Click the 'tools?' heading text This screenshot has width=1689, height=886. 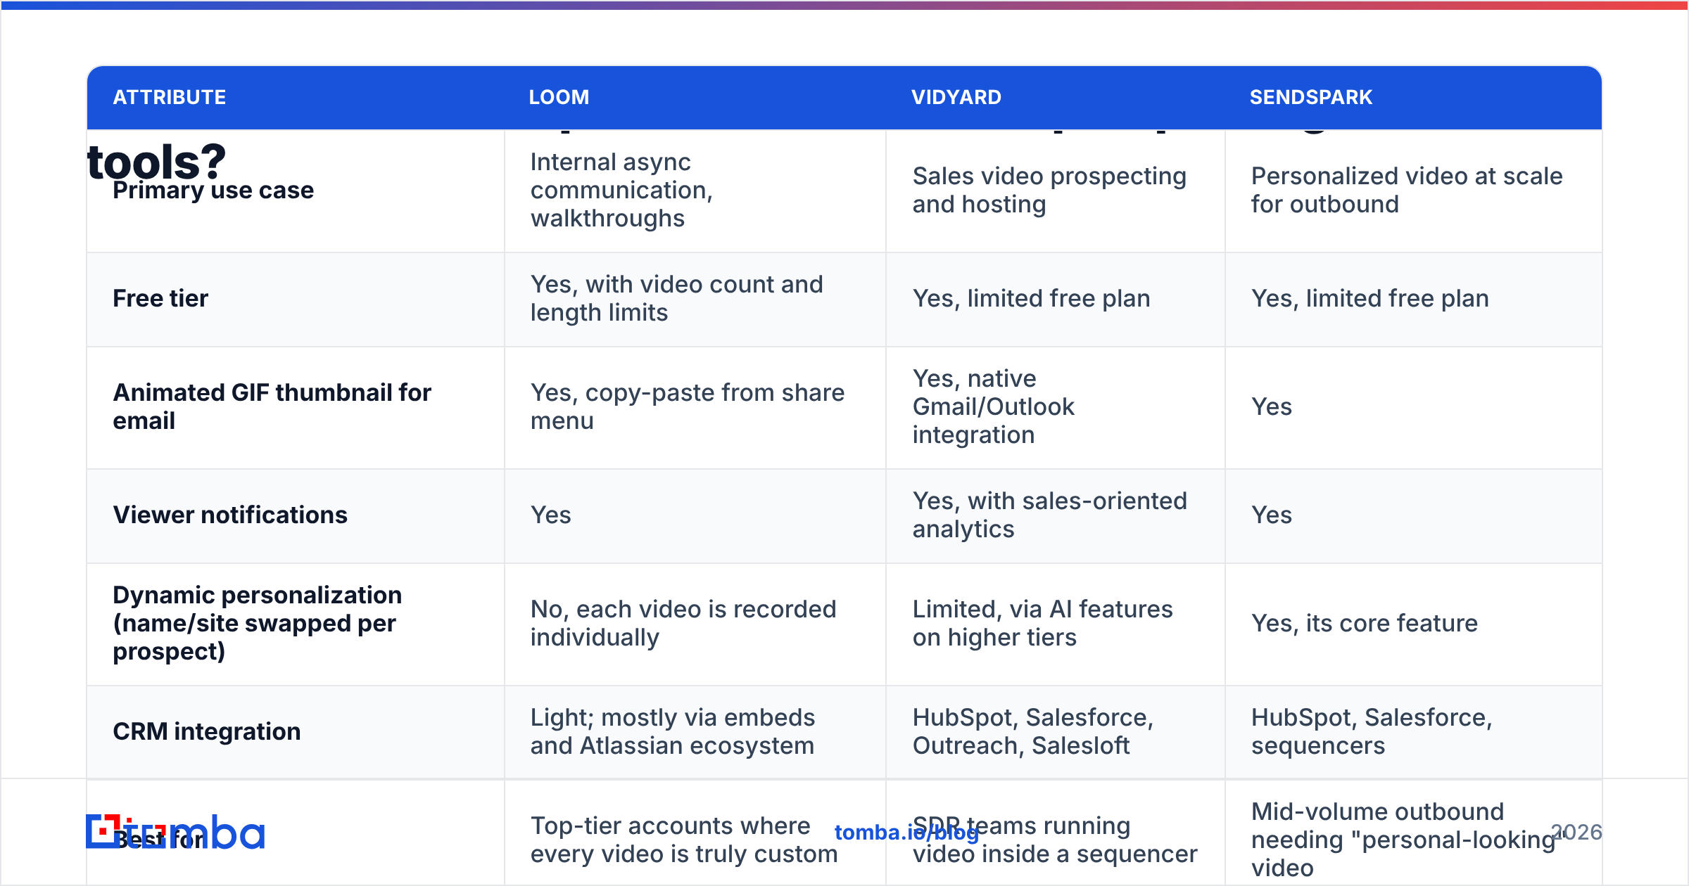[x=156, y=162]
